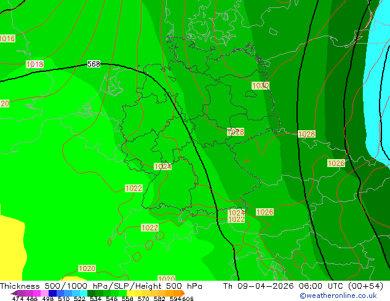Screen dimensions: 390x301
Task: Click the 1030 pressure label
Action: [260, 86]
